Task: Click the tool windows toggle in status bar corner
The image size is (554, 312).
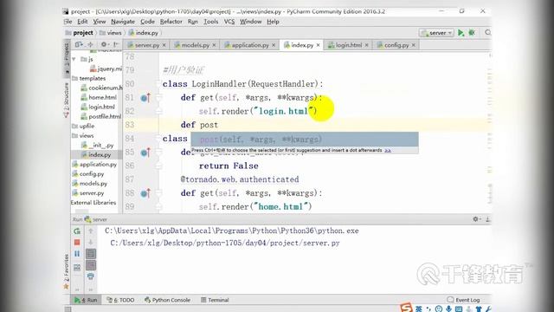Action: tap(68, 309)
